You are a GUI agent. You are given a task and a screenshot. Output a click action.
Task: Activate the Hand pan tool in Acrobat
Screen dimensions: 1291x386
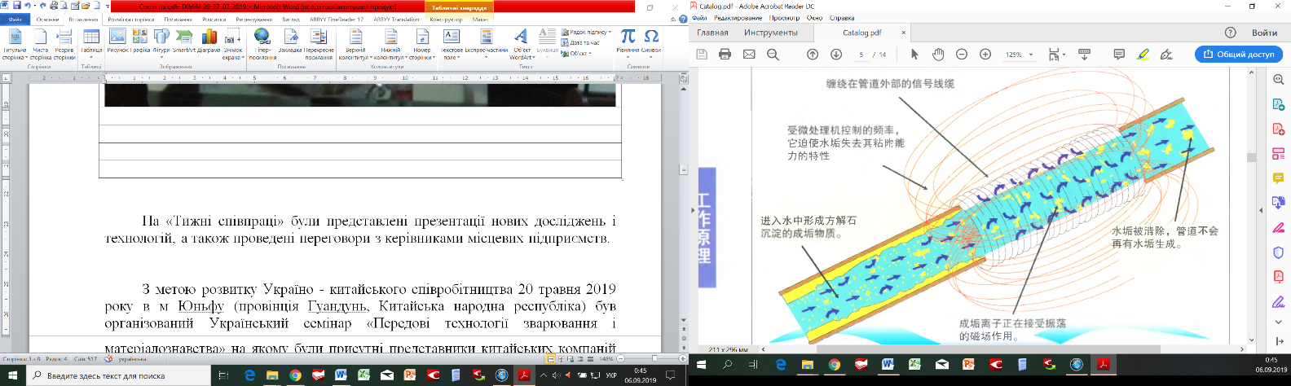pos(938,54)
